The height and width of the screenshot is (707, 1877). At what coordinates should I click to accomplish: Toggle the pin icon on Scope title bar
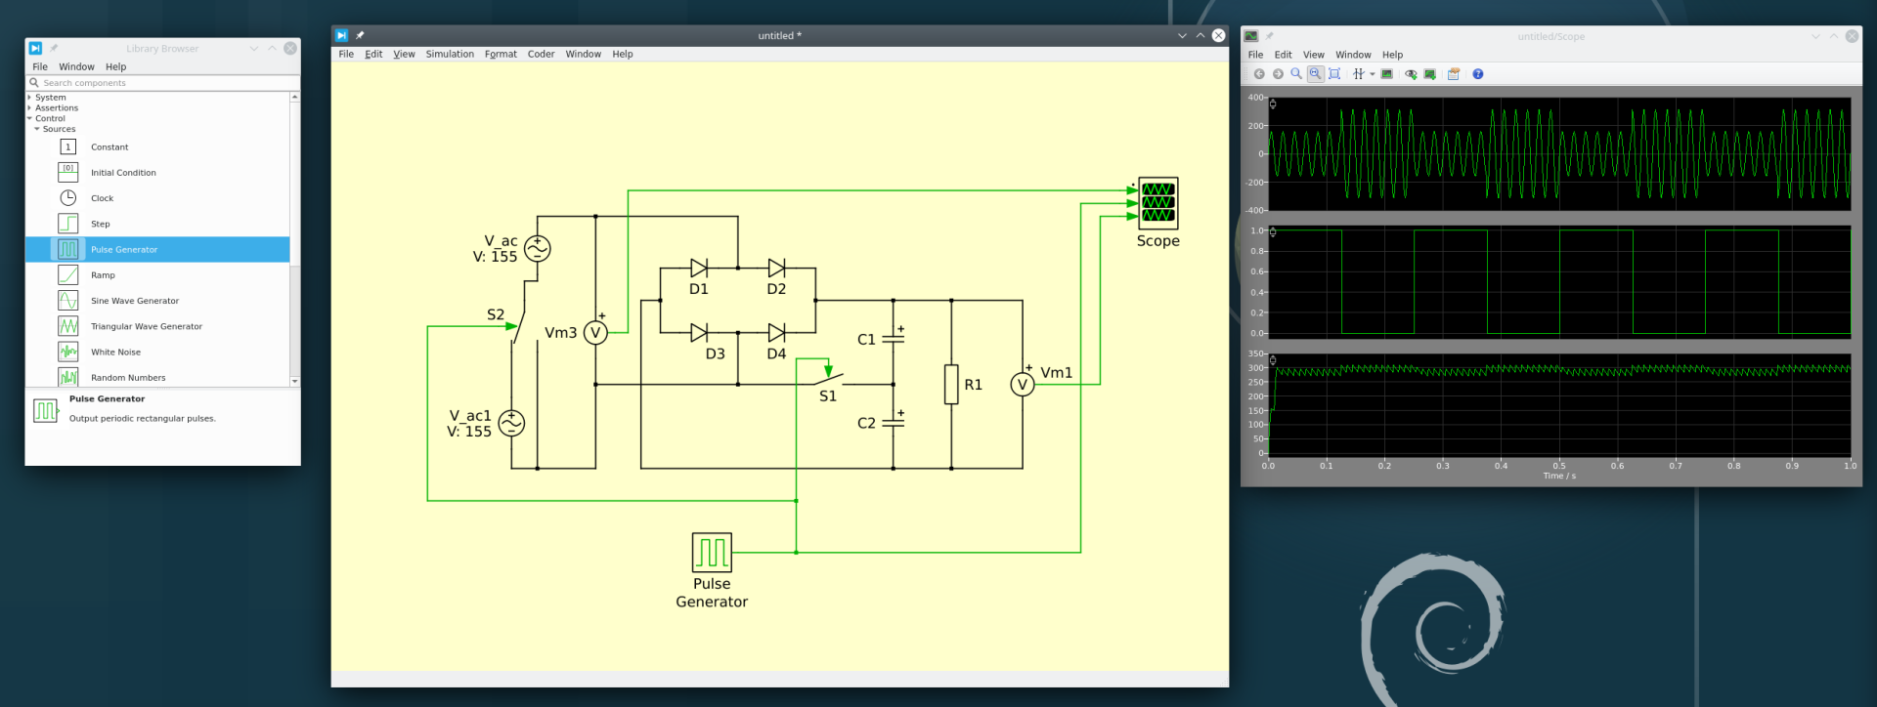point(1269,36)
